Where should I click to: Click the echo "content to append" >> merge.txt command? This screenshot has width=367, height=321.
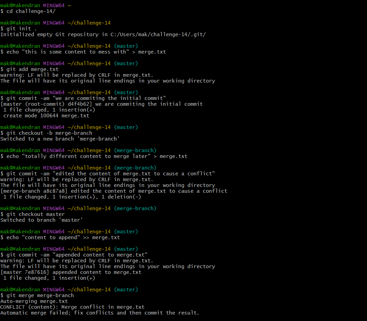[60, 237]
